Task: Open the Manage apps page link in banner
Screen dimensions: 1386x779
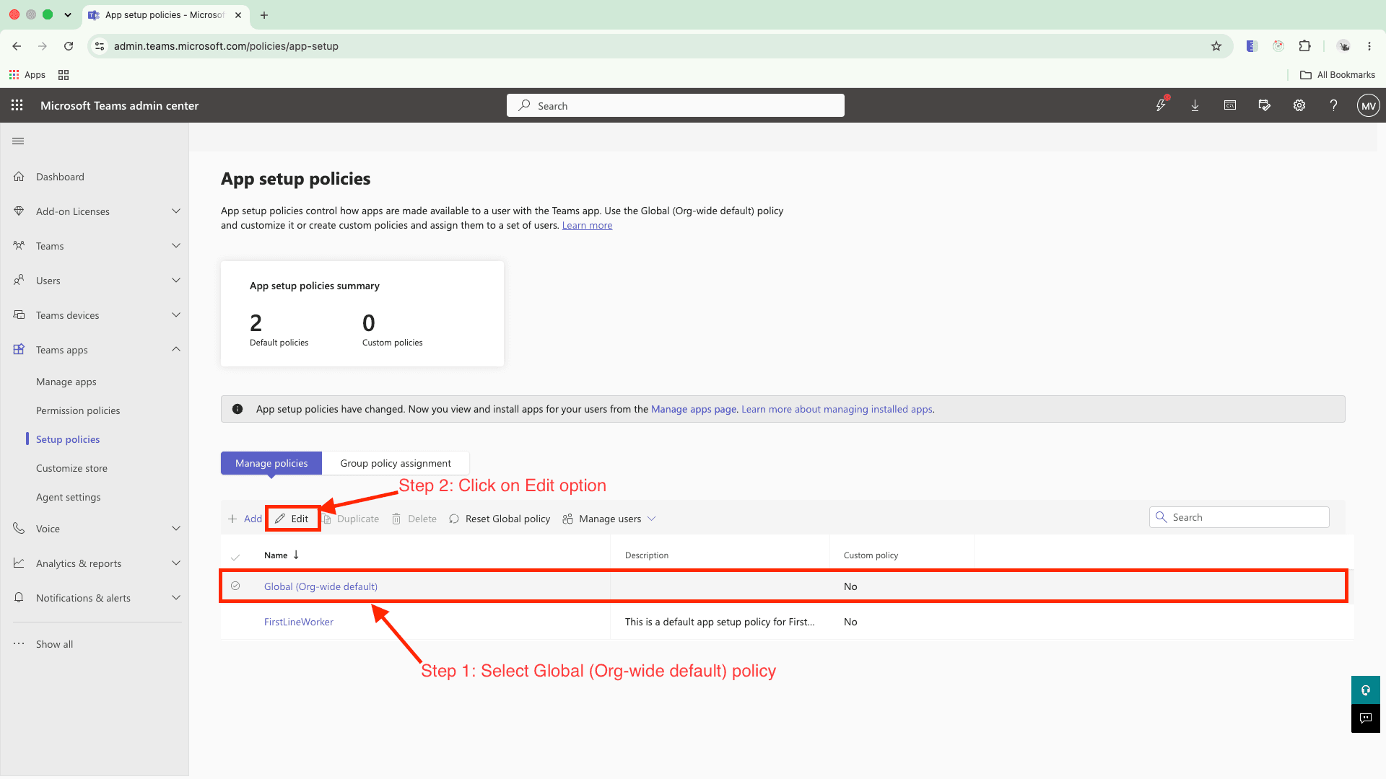Action: 693,409
